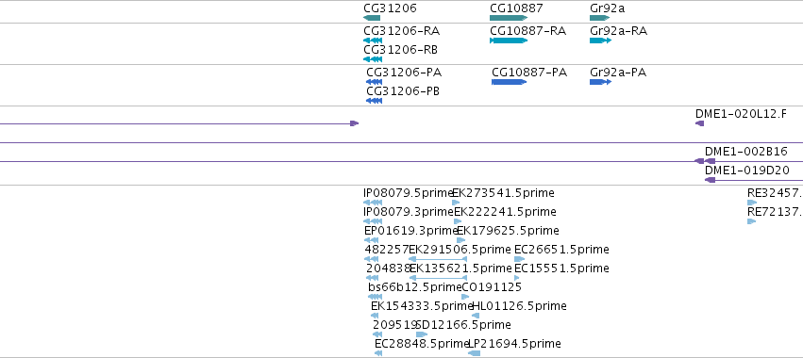Select the CO191125 EST label
Viewport: 803px width, 358px height.
(x=492, y=287)
